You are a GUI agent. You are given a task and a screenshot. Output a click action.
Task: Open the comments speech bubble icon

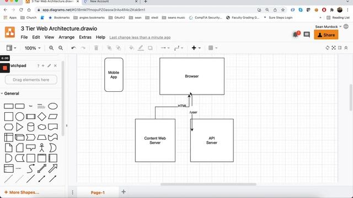point(307,35)
